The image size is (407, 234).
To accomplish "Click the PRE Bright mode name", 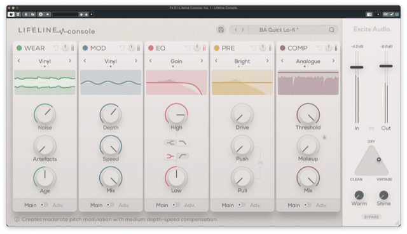I will (x=242, y=61).
